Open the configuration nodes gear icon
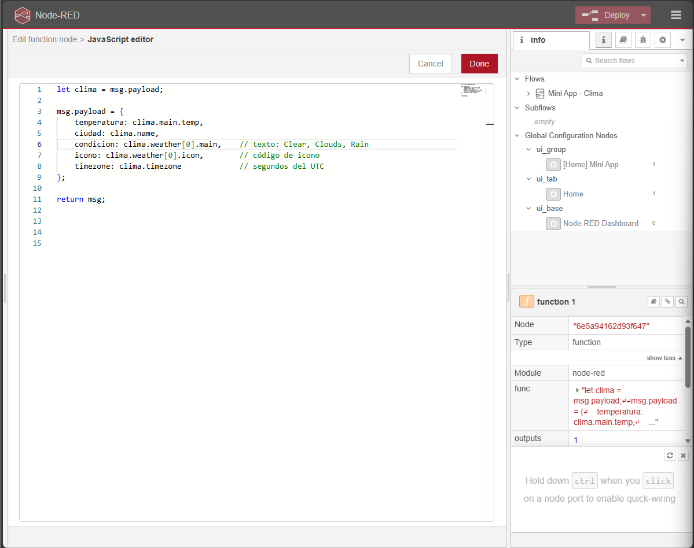694x548 pixels. 663,40
